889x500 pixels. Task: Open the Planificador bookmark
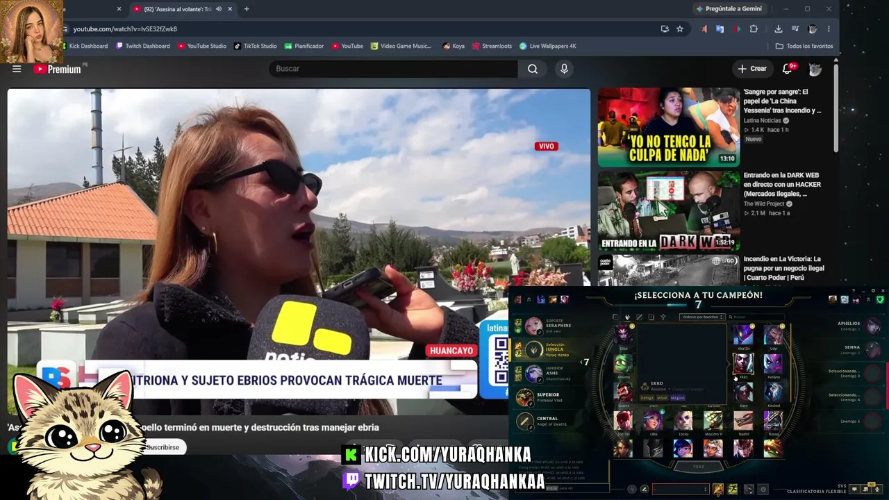coord(304,46)
